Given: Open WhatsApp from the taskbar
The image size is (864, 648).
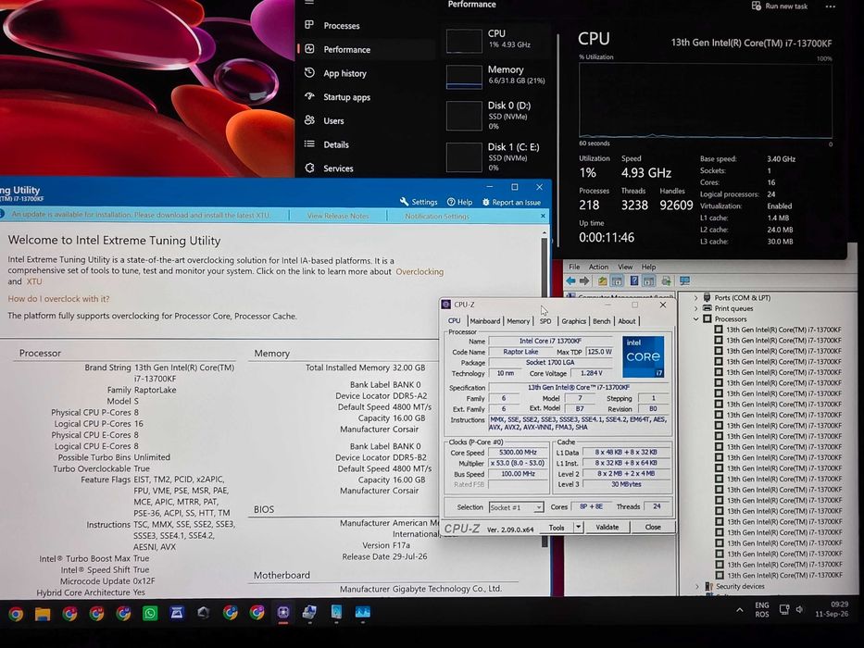Looking at the screenshot, I should [149, 613].
